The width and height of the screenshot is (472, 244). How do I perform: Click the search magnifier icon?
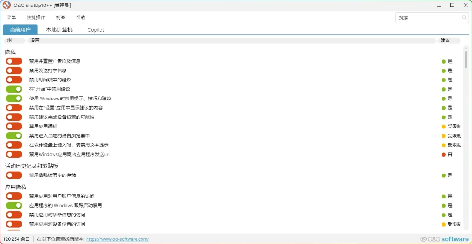click(x=464, y=18)
